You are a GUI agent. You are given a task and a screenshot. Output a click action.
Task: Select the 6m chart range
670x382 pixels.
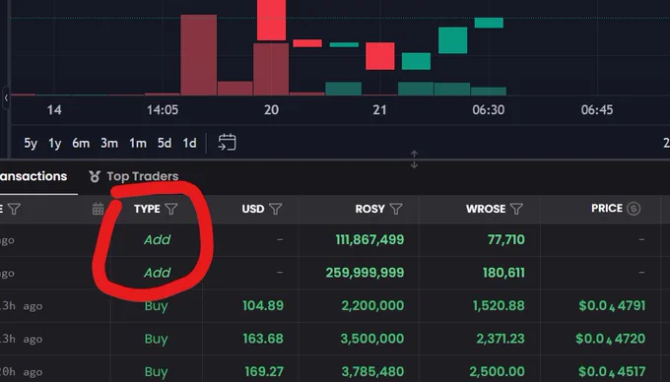(x=81, y=143)
